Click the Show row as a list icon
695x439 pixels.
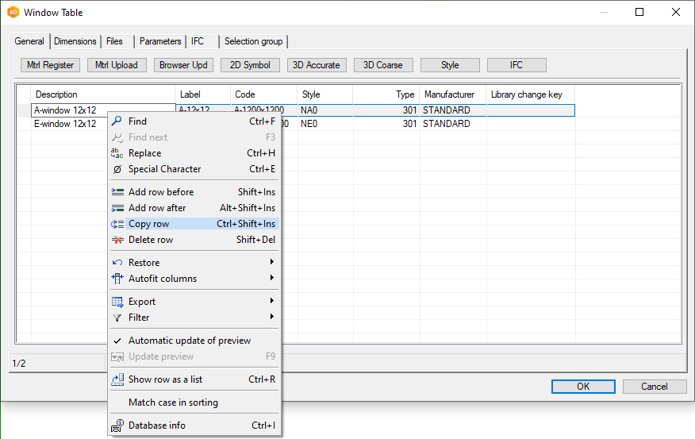[x=117, y=379]
